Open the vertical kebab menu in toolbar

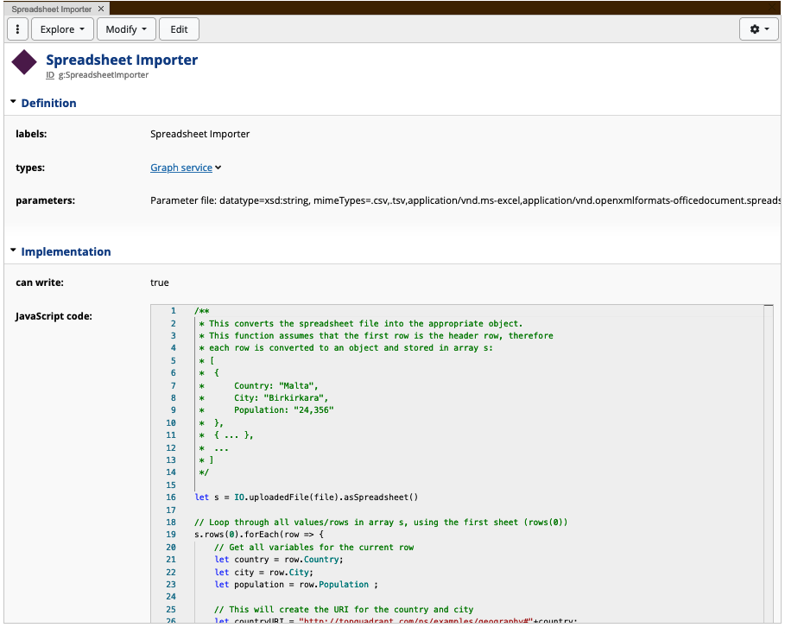tap(17, 29)
